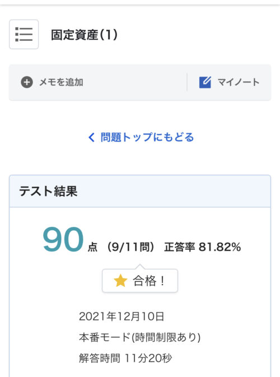This screenshot has height=377, width=280.
Task: Open the マイノート label
Action: point(239,82)
